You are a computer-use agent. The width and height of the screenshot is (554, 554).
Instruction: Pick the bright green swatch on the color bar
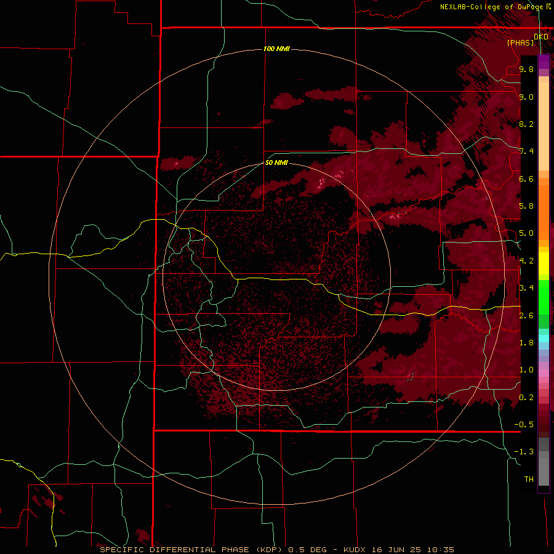[544, 297]
